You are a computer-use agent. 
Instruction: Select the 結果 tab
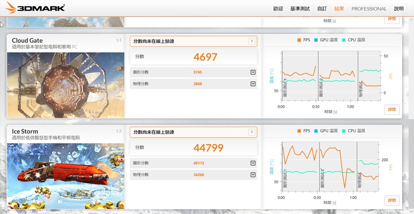click(339, 9)
